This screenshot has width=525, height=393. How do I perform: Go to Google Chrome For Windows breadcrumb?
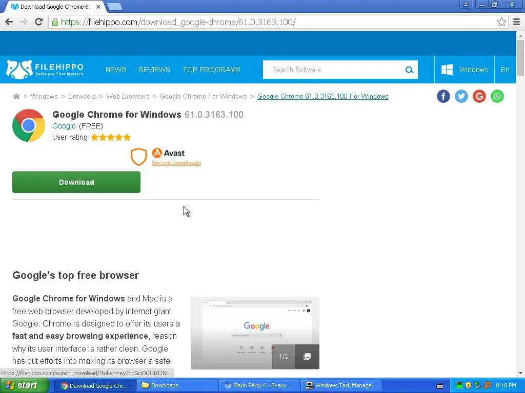203,97
